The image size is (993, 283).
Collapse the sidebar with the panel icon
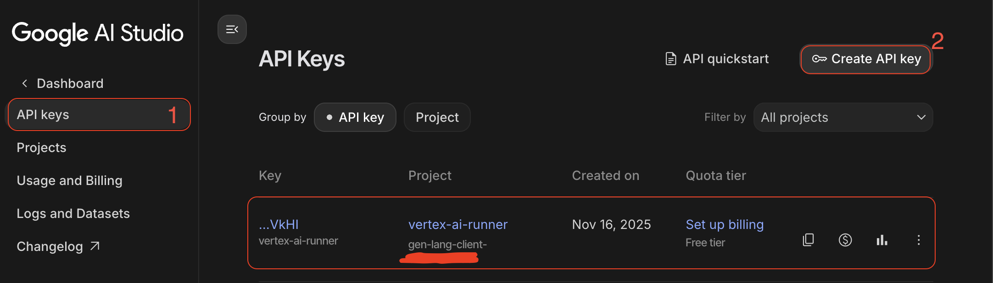point(232,29)
